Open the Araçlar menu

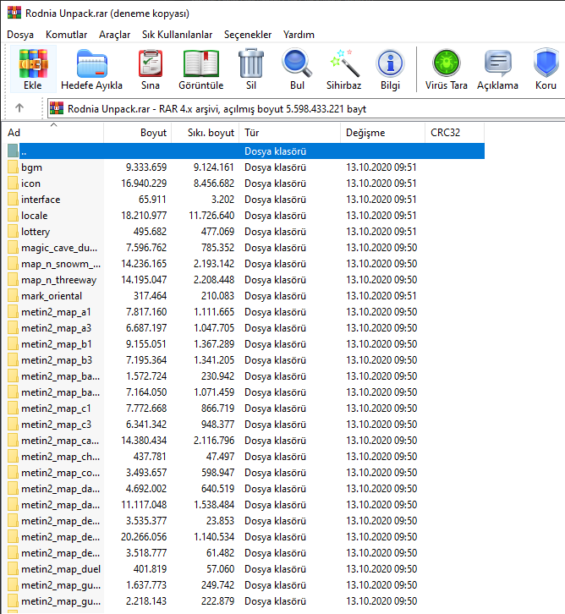tap(114, 35)
